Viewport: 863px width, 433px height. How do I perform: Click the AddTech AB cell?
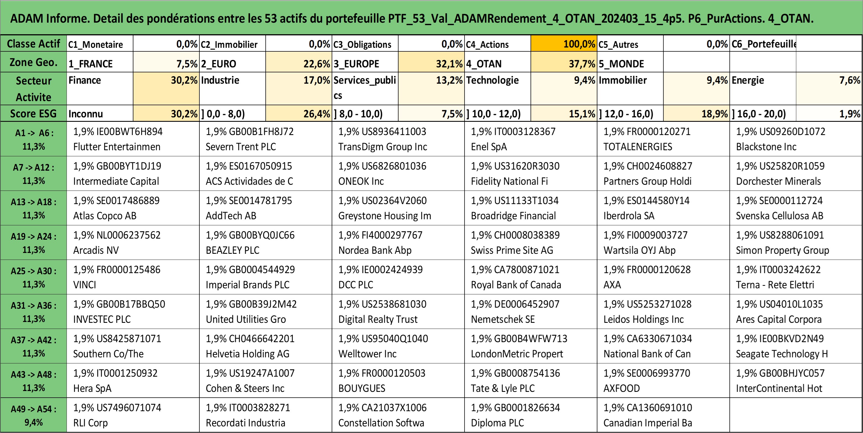coord(266,208)
